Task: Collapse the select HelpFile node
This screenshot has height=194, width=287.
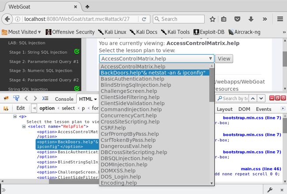Action: point(24,126)
